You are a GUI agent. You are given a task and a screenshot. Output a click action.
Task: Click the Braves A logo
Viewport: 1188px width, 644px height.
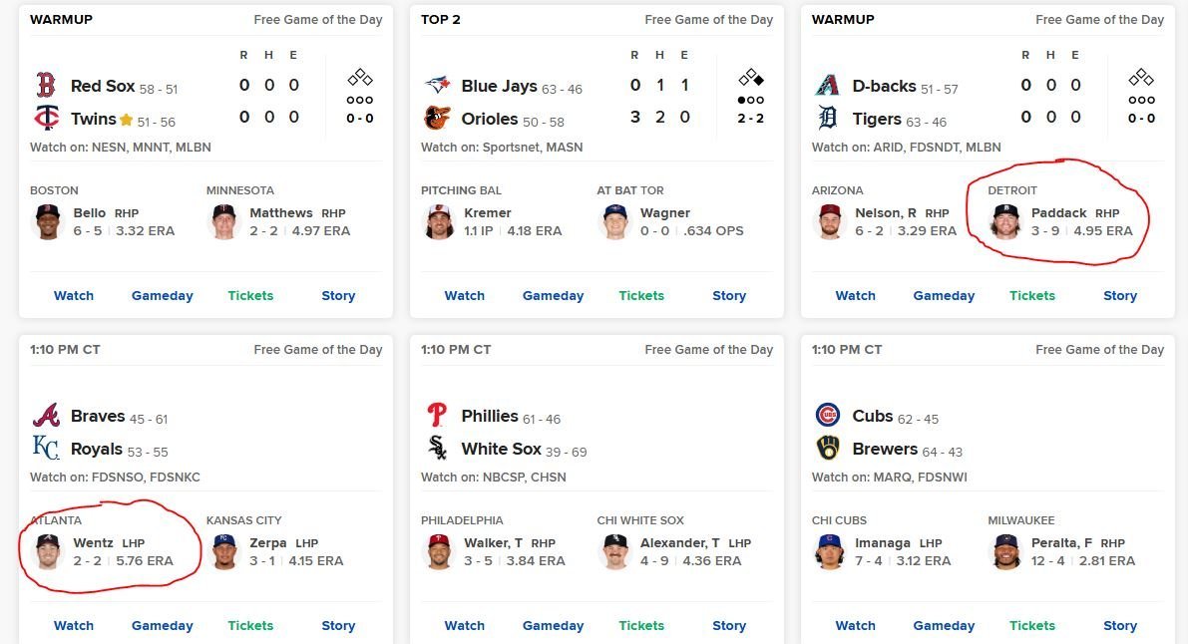[x=45, y=416]
